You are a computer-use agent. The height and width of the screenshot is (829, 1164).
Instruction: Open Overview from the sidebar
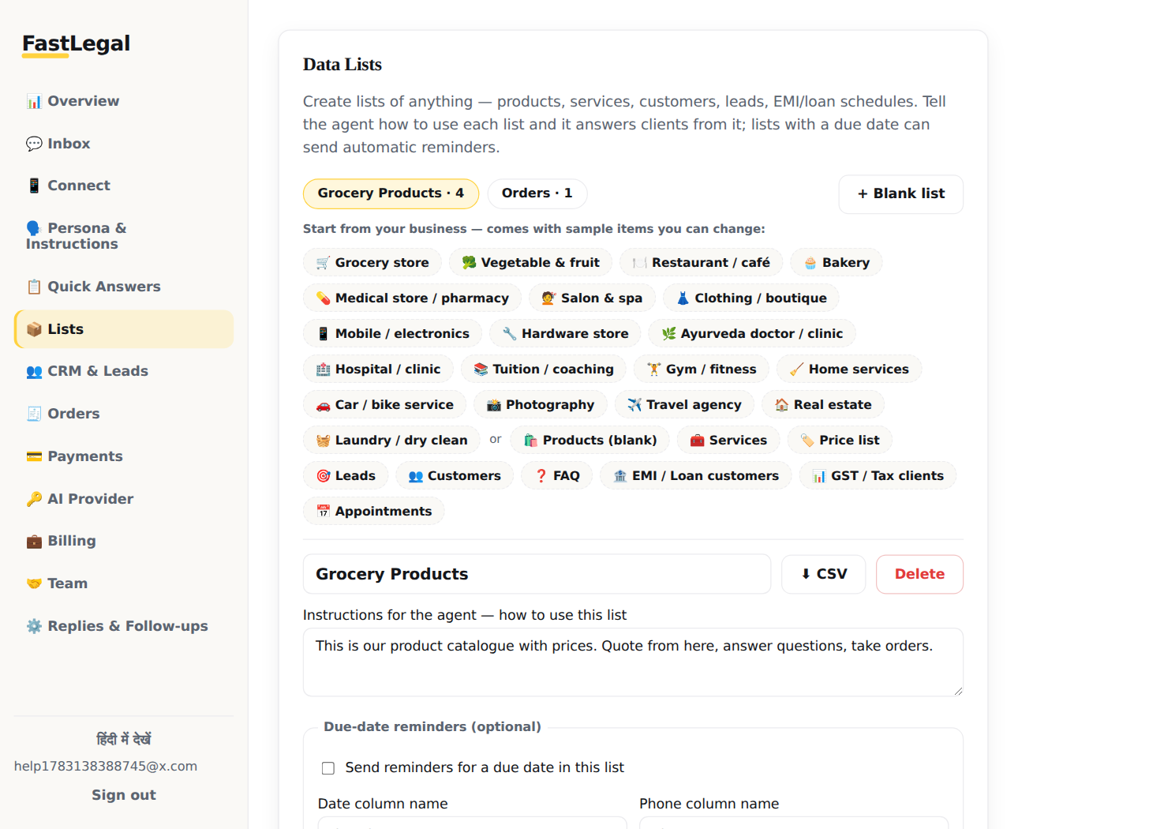click(x=124, y=101)
